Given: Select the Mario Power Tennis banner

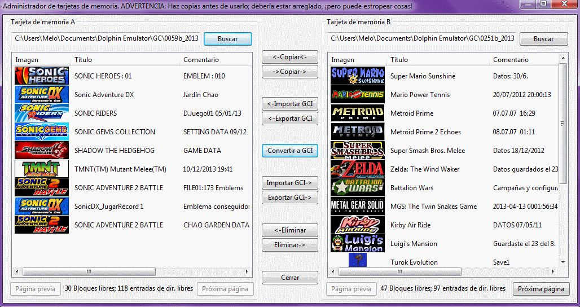Looking at the screenshot, I should point(358,94).
